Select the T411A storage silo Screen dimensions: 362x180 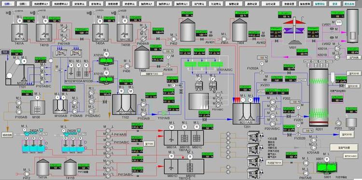click(42, 167)
